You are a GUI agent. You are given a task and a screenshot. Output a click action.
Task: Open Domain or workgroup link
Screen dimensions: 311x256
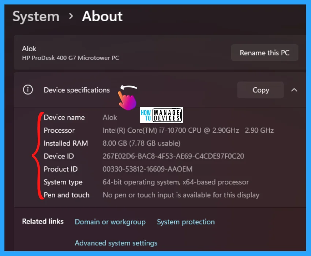point(110,222)
